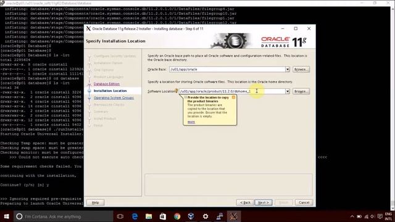This screenshot has width=395, height=222.
Task: Click the Cortana search box
Action: (x=64, y=216)
